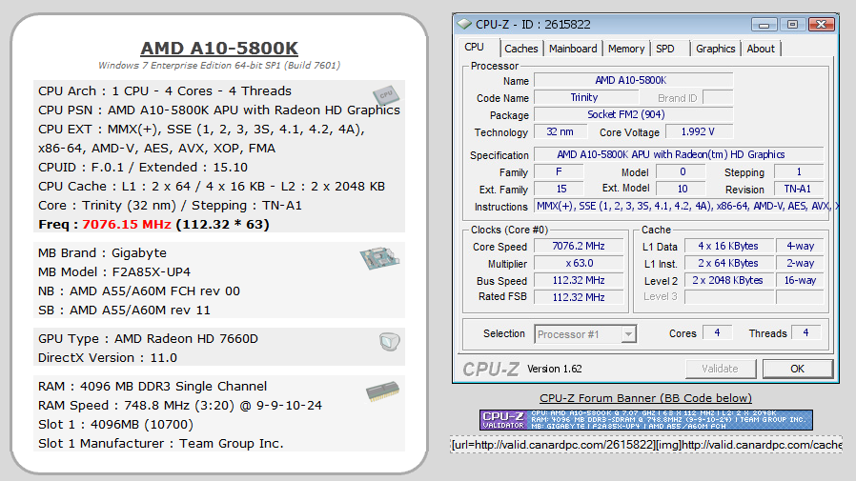Click the GPU icon beside GPU Type

pos(390,342)
